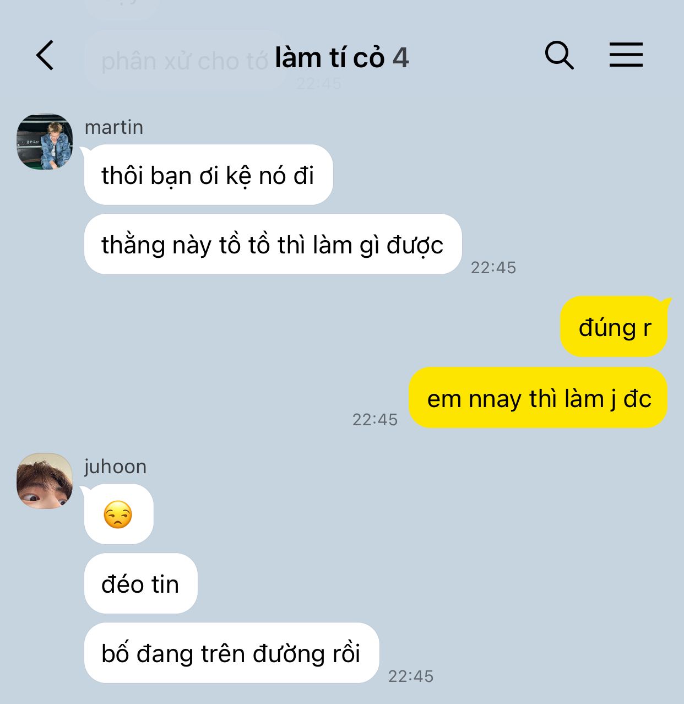The width and height of the screenshot is (684, 704).
Task: Tap 22:45 timestamp beside yellow sent message
Action: click(375, 420)
